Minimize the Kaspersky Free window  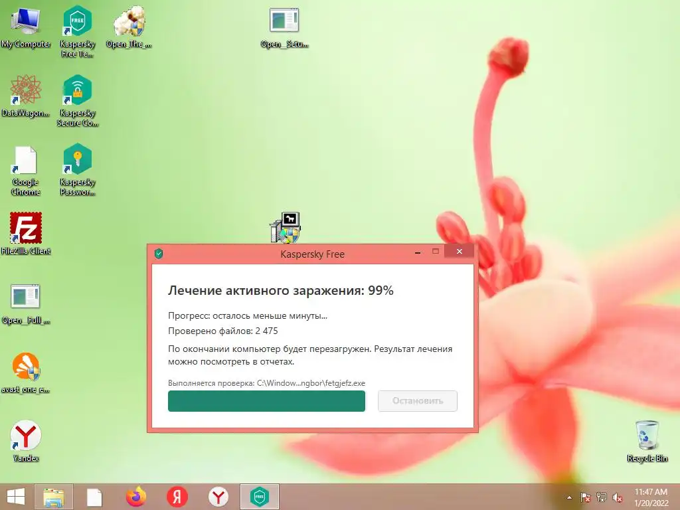418,252
